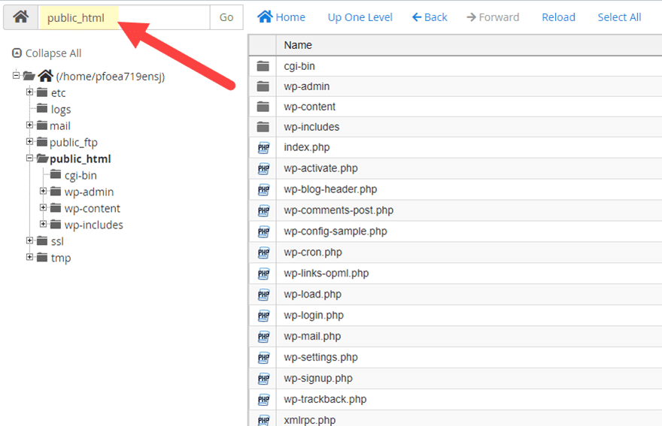
Task: Select the index.php file name
Action: pos(306,147)
